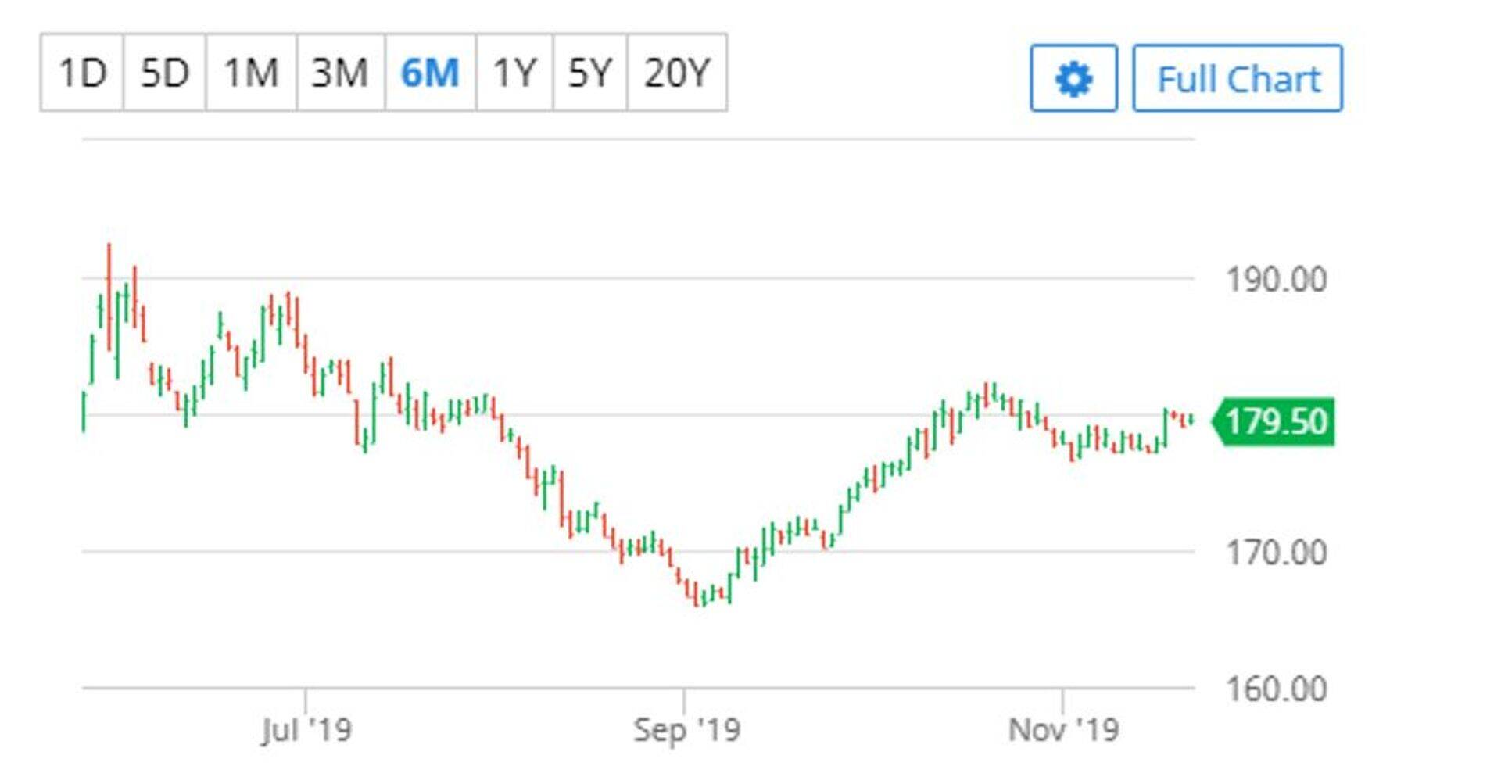Open chart settings gear icon
Viewport: 1501px width, 766px height.
[x=1073, y=79]
